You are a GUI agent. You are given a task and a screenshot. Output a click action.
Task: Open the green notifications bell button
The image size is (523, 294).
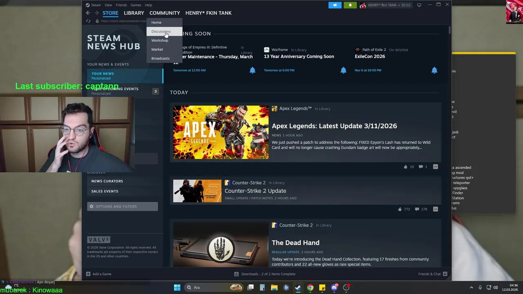click(350, 5)
